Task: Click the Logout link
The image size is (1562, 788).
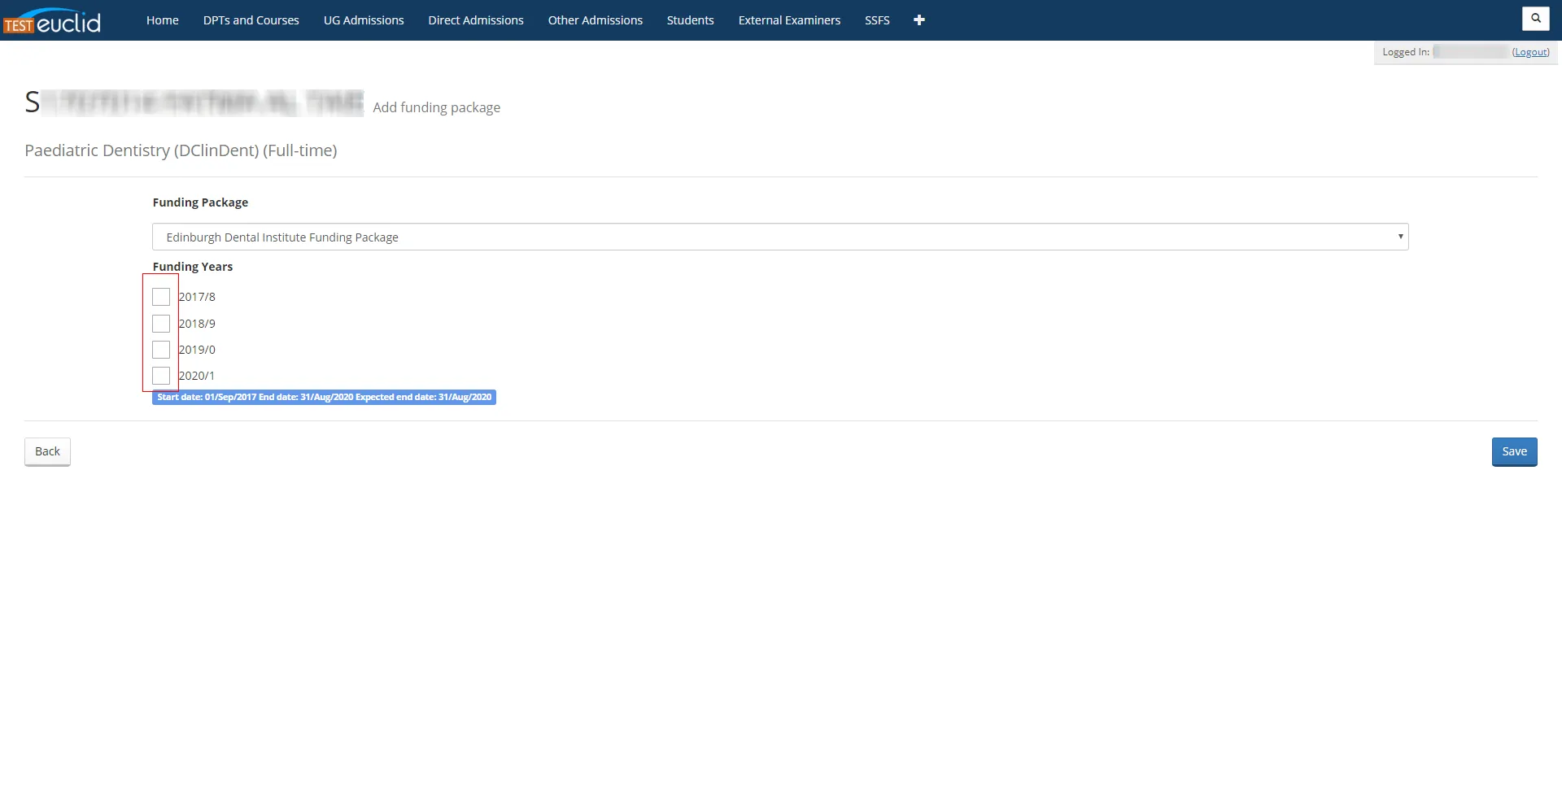Action: [1530, 52]
